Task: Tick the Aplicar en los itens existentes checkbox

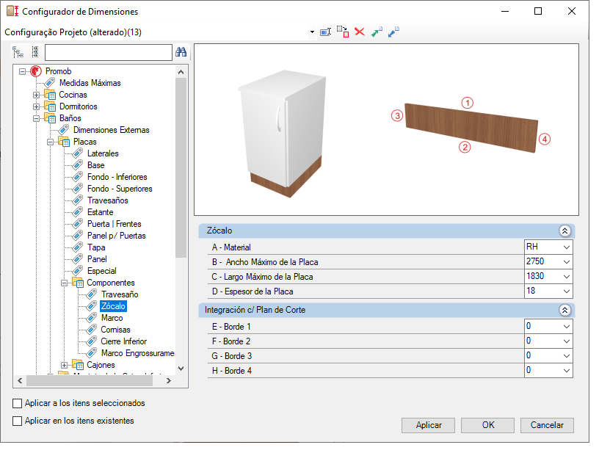Action: (17, 421)
